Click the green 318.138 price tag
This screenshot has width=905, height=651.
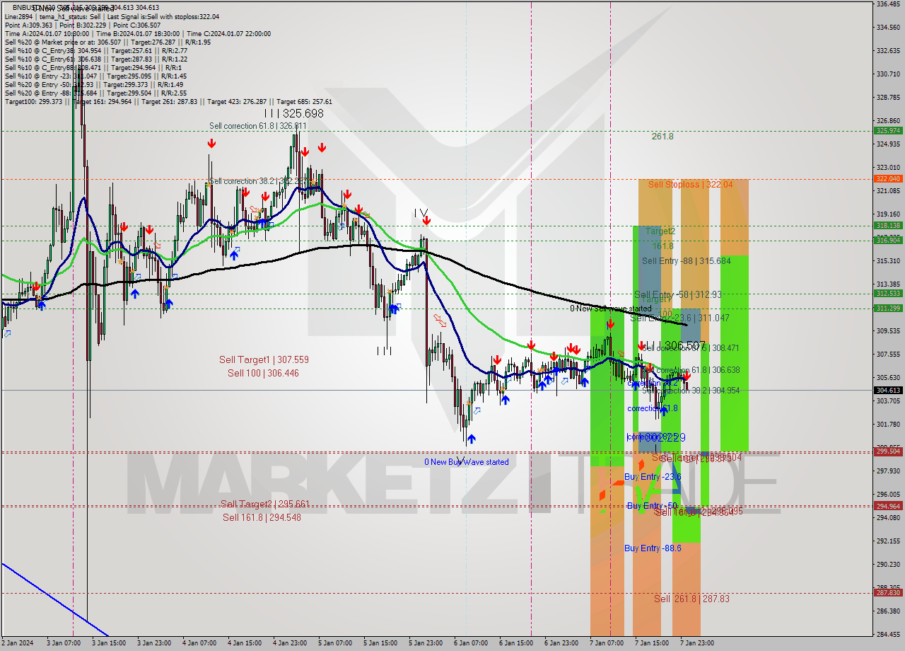click(x=888, y=226)
